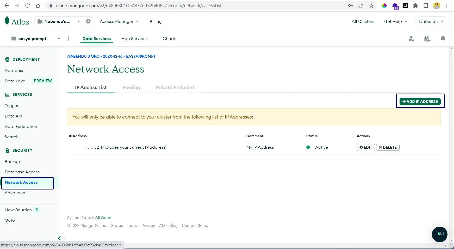Open Data Federation in sidebar
This screenshot has width=454, height=249.
pos(21,126)
